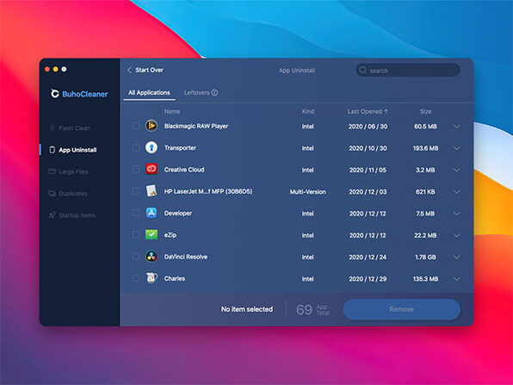The width and height of the screenshot is (513, 385).
Task: Check the Transporter checkbox
Action: [x=135, y=147]
